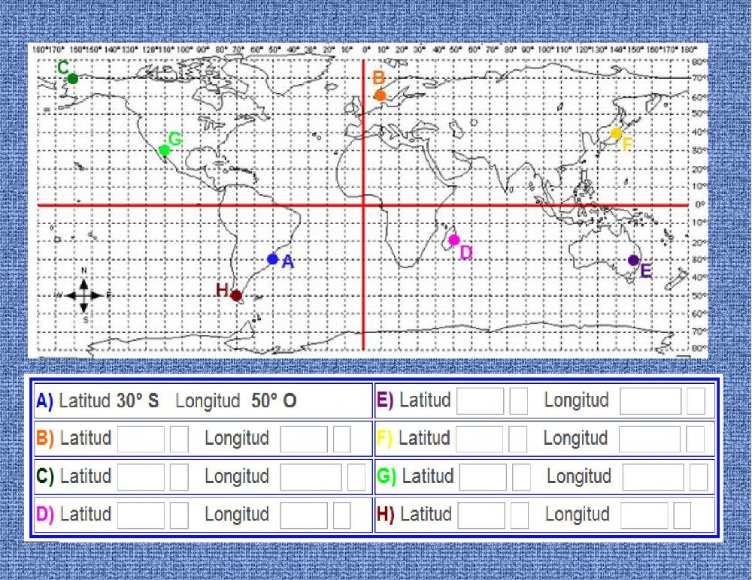The width and height of the screenshot is (752, 580).
Task: Click the latitude hemisphere box for row F
Action: click(x=518, y=439)
